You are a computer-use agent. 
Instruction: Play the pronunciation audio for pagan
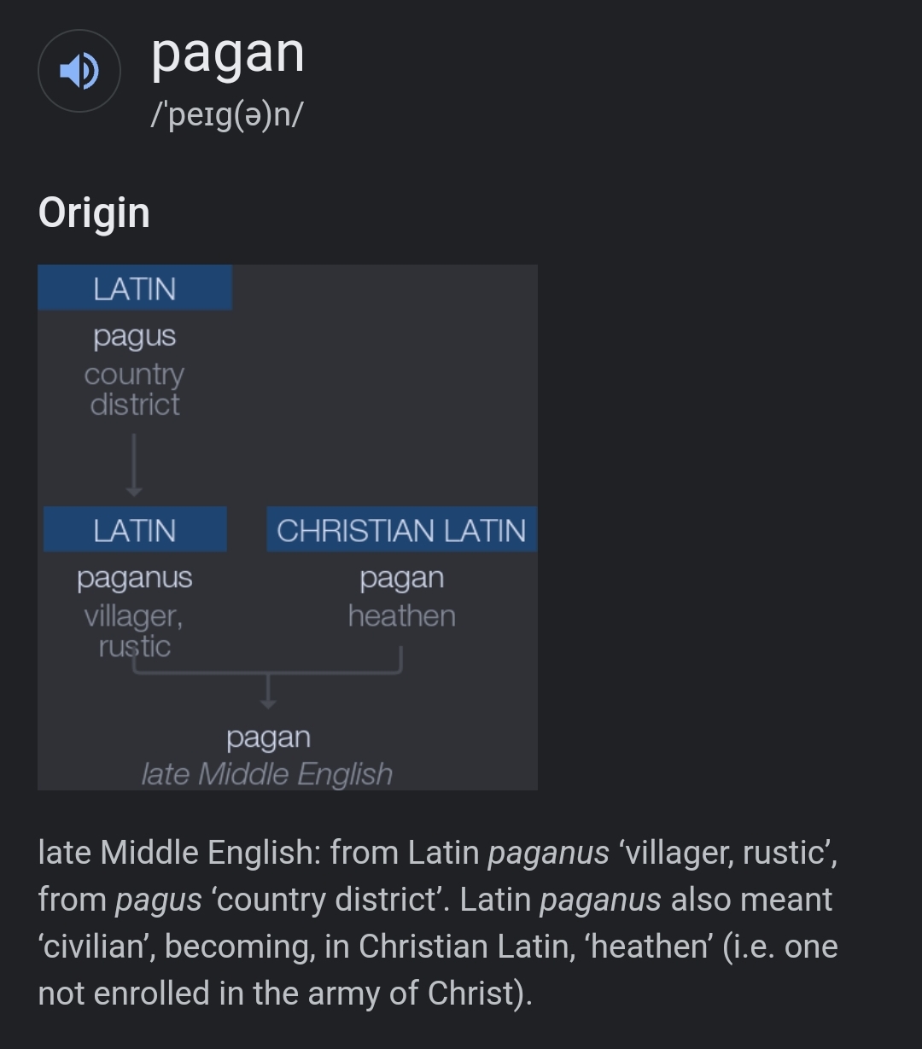tap(79, 71)
